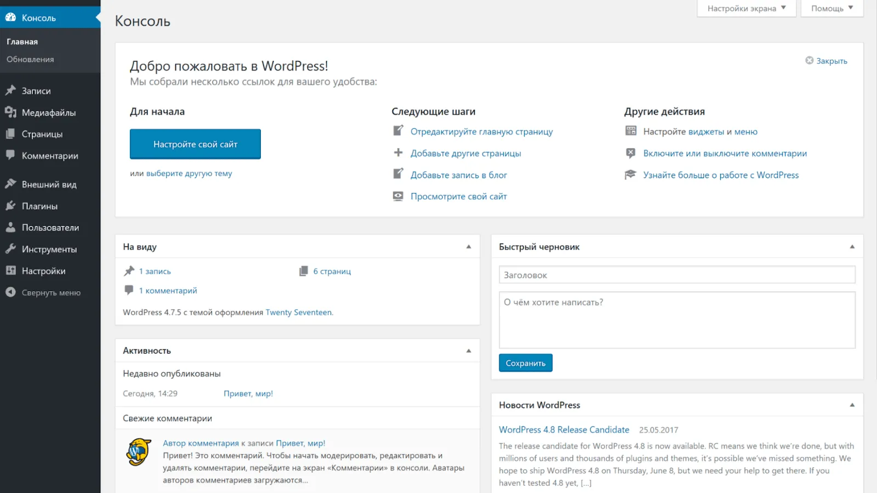877x493 pixels.
Task: Click the 6 страниц link
Action: click(x=332, y=271)
